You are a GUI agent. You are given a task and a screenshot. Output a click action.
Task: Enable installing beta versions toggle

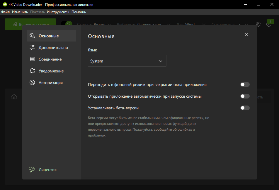pyautogui.click(x=245, y=108)
